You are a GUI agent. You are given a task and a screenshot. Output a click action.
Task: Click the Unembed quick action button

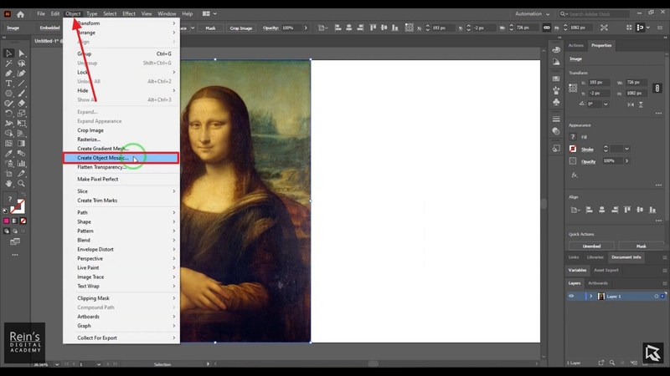pyautogui.click(x=591, y=246)
